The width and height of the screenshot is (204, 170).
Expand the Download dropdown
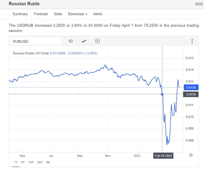click(x=78, y=14)
